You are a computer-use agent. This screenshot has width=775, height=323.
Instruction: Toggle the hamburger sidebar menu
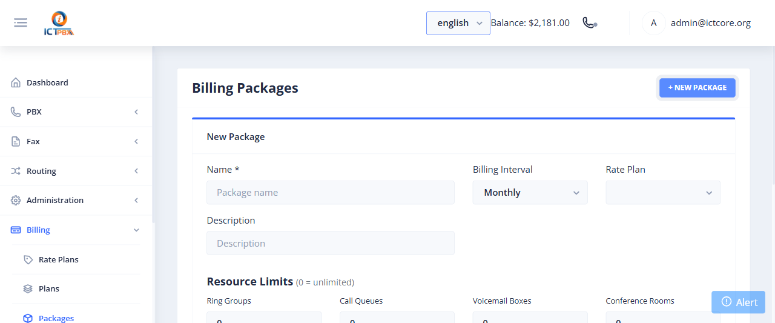tap(21, 23)
